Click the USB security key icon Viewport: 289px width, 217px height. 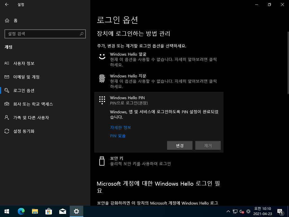tap(102, 161)
